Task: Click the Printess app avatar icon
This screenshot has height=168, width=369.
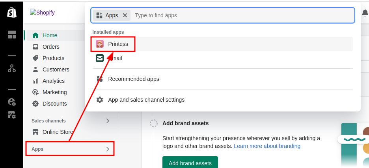Action: 100,44
